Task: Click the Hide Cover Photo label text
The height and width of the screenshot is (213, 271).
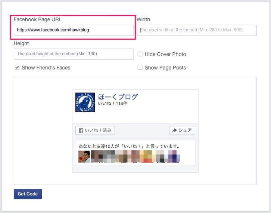Action: [165, 54]
